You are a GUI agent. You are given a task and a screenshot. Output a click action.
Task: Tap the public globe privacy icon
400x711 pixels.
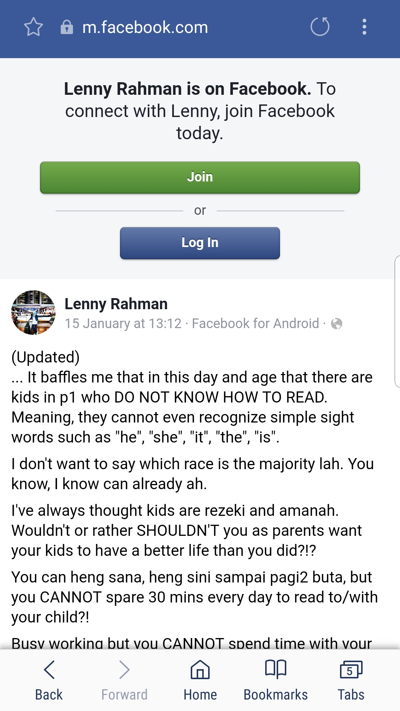click(x=336, y=324)
